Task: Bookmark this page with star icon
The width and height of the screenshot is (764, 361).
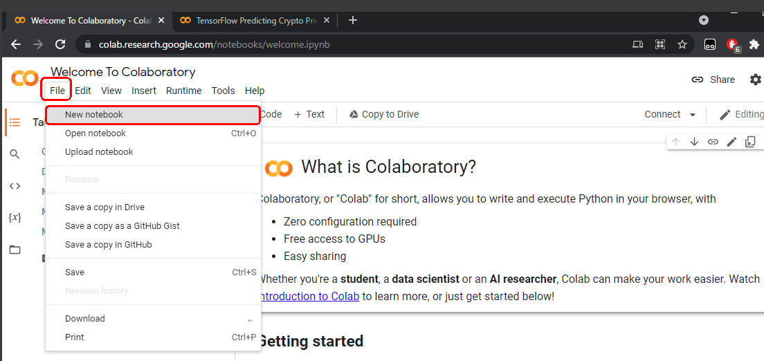Action: tap(682, 44)
